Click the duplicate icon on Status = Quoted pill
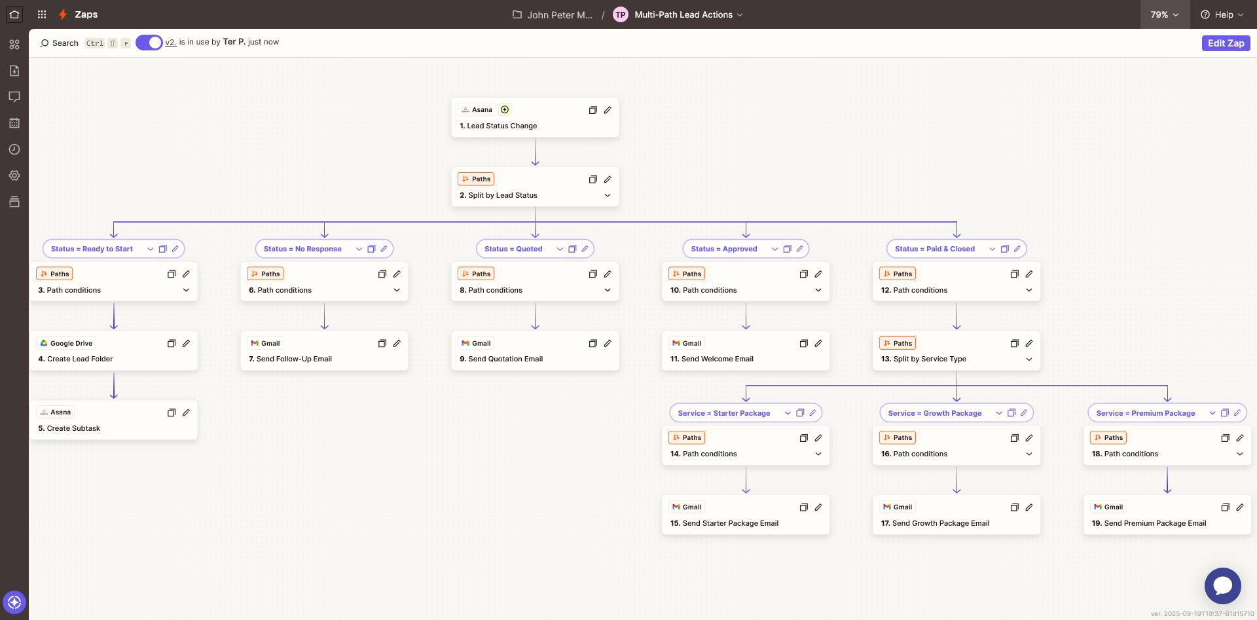Viewport: 1257px width, 620px height. point(572,249)
